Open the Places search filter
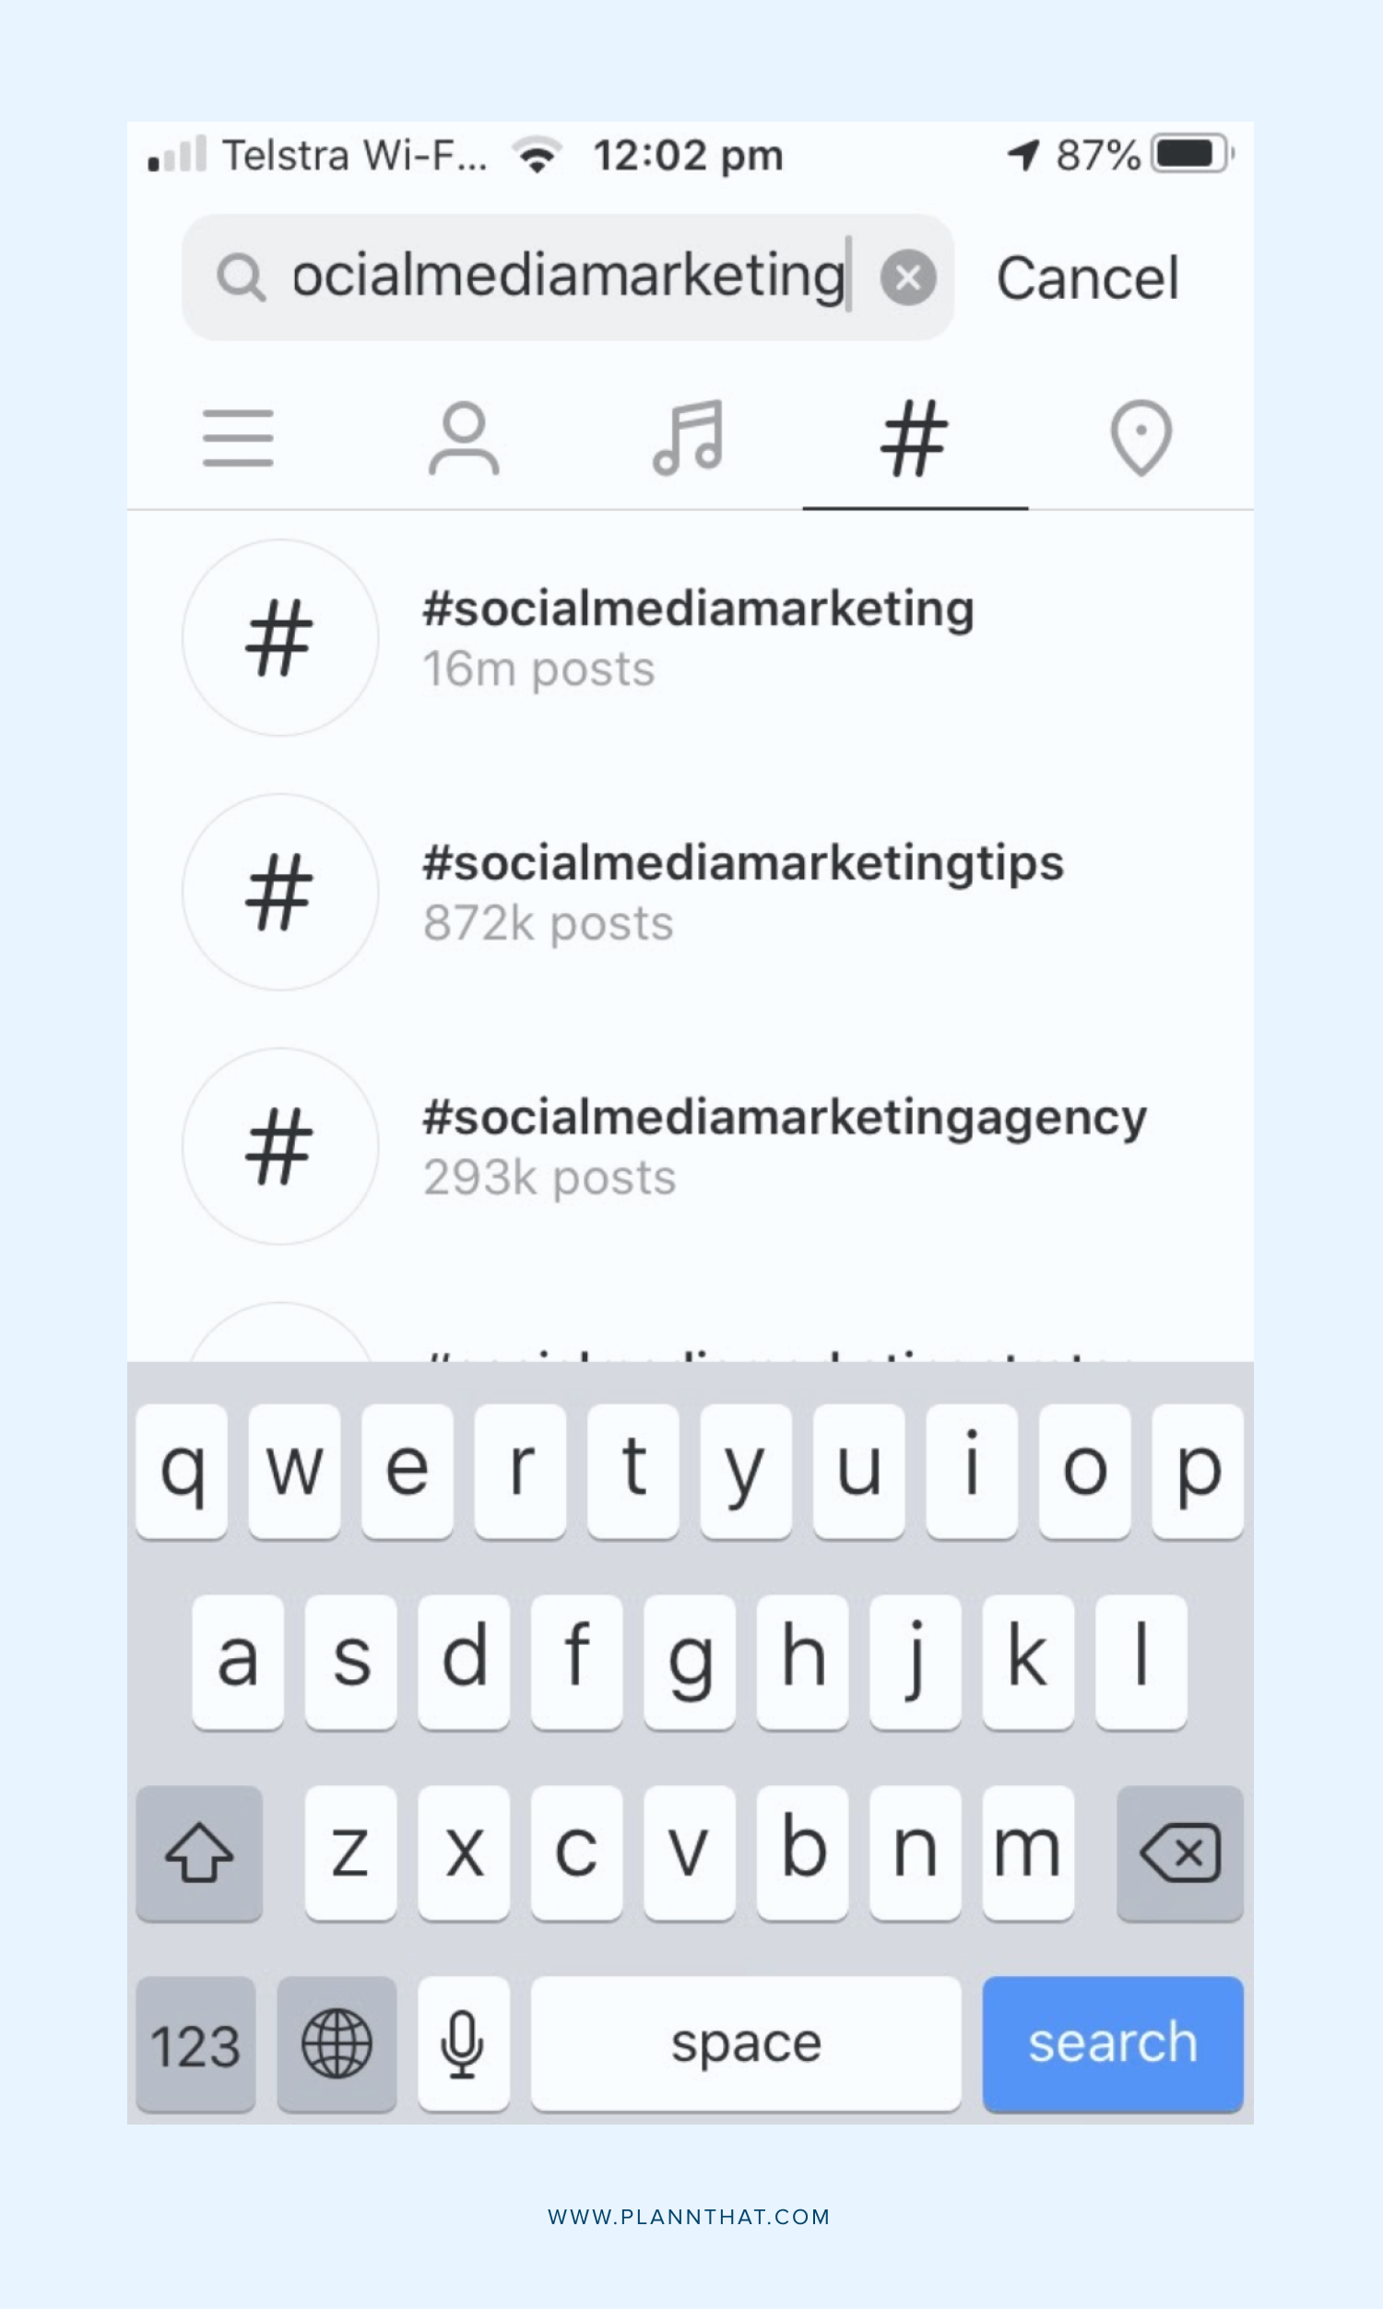Screen dimensions: 1383x2309 click(x=1139, y=438)
